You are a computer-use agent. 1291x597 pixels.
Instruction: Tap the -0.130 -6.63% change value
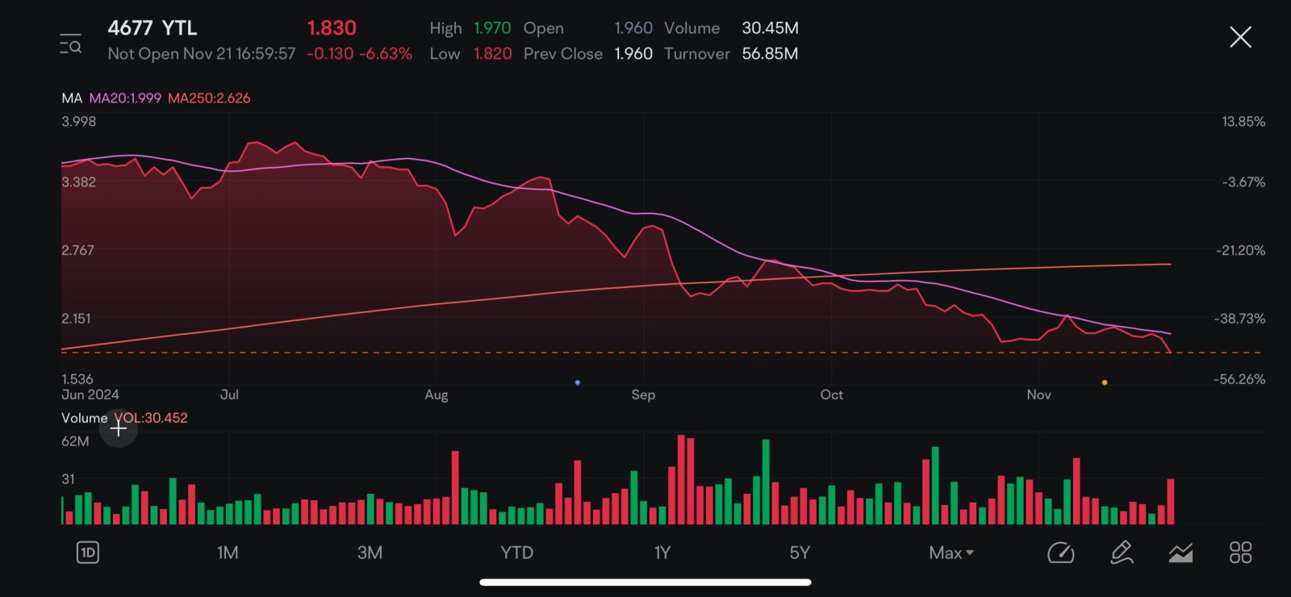click(360, 54)
